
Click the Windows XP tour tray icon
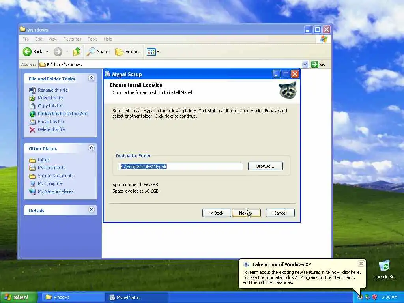point(360,297)
